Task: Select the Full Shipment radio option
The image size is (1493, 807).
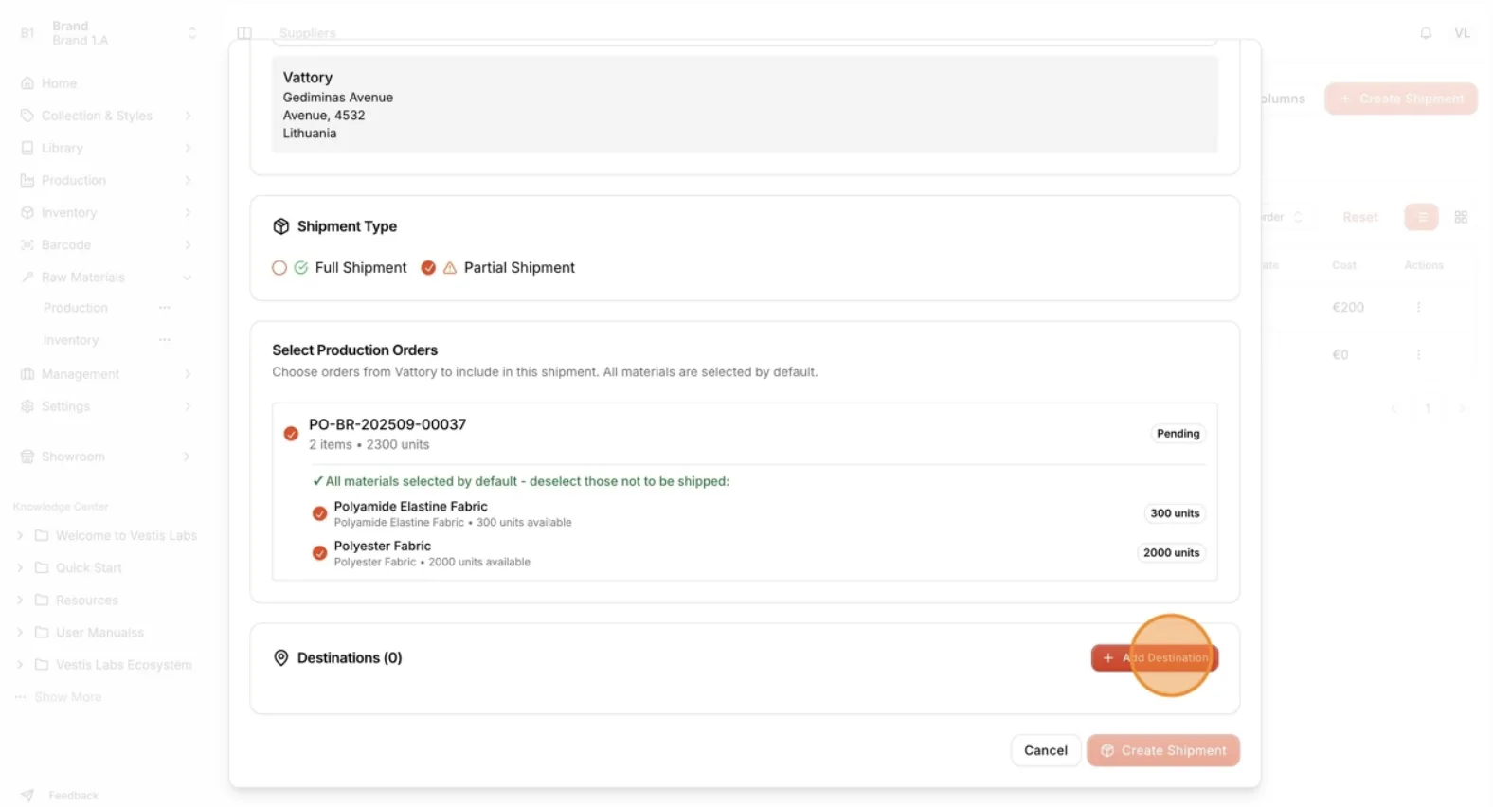Action: [279, 268]
